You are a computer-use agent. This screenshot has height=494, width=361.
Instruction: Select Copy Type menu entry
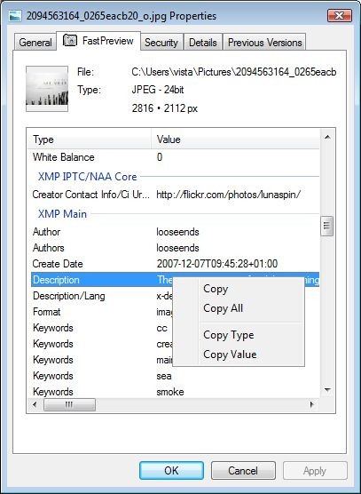229,335
